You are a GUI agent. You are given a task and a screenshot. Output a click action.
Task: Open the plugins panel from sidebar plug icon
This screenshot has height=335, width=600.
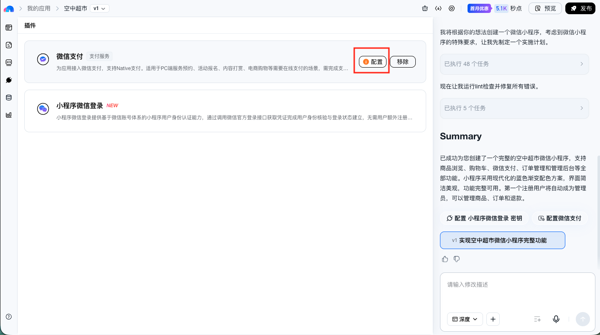click(9, 80)
